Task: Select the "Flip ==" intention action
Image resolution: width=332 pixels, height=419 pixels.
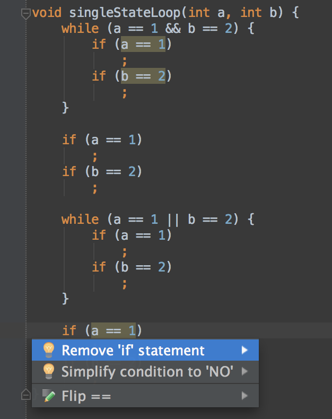Action: click(145, 396)
